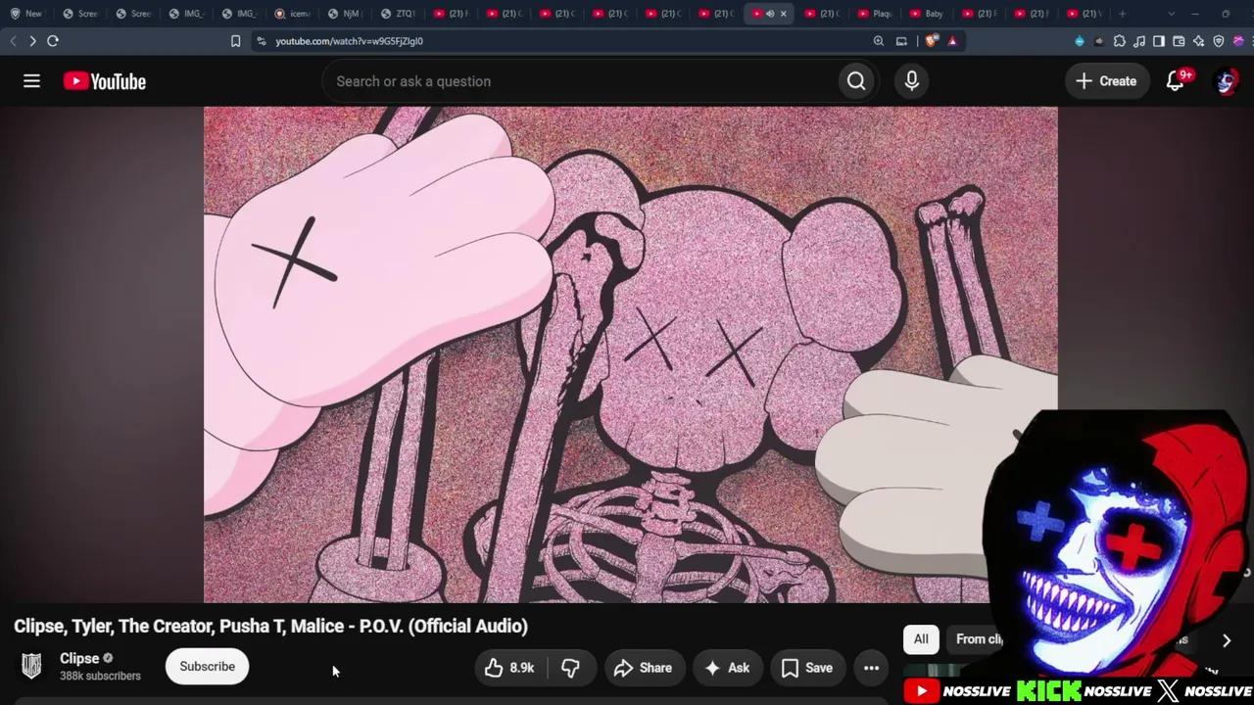Open the zoom magnifier in address bar

click(879, 41)
